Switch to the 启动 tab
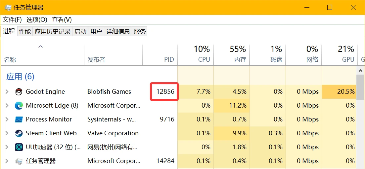365x169 pixels. pos(80,32)
